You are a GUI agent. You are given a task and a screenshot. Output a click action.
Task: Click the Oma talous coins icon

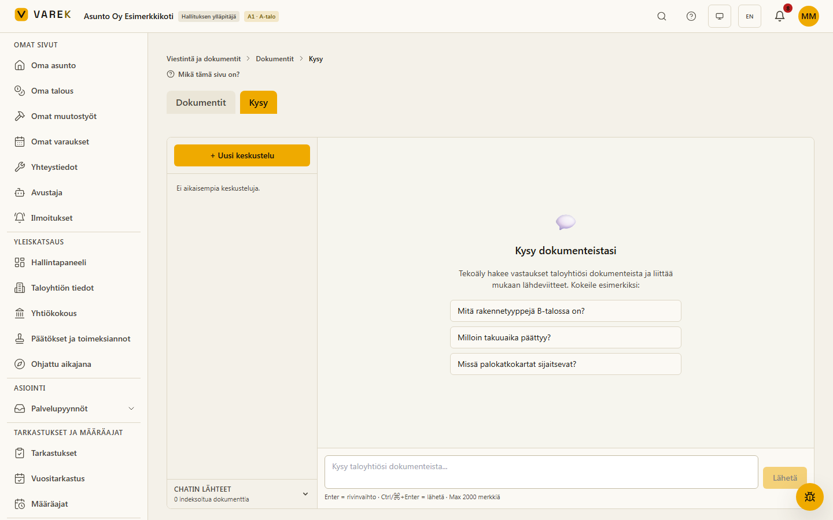point(20,91)
